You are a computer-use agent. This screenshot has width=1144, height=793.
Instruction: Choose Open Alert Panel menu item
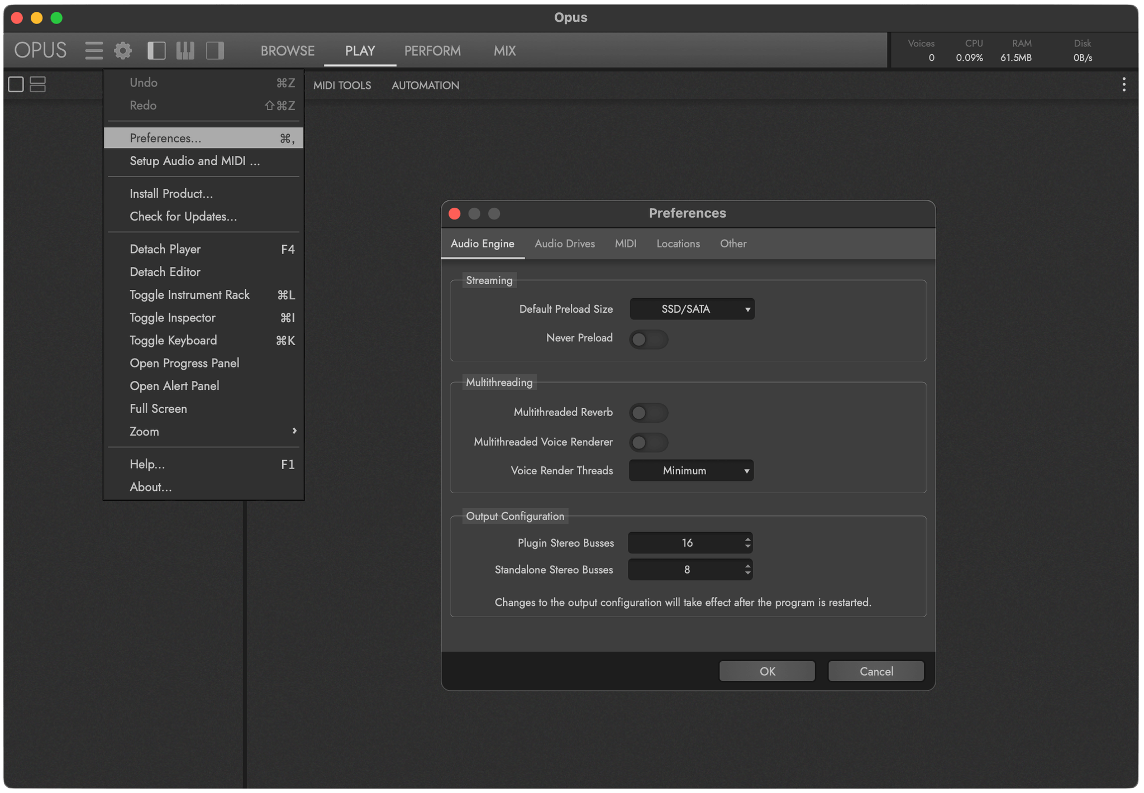tap(203, 386)
